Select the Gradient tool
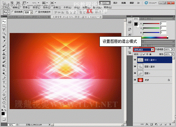The height and width of the screenshot is (127, 176). (x=4, y=66)
